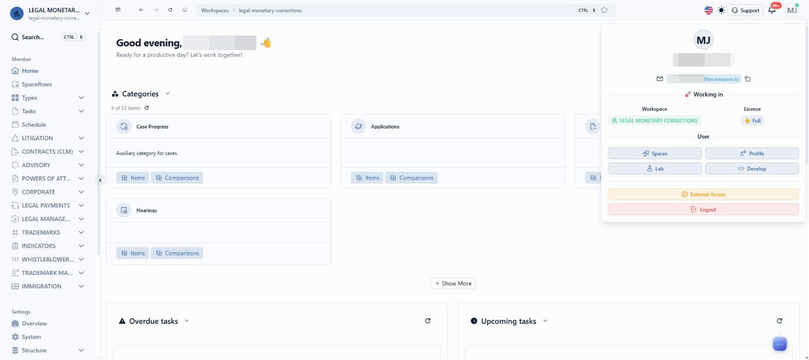Refresh the Categories item count
The width and height of the screenshot is (809, 360).
coord(147,108)
